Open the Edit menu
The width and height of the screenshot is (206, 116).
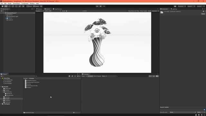[x=5, y=4]
